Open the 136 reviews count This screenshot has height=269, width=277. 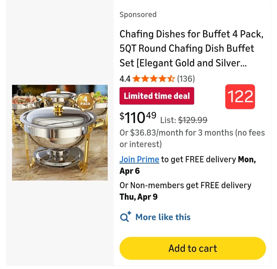tap(186, 79)
